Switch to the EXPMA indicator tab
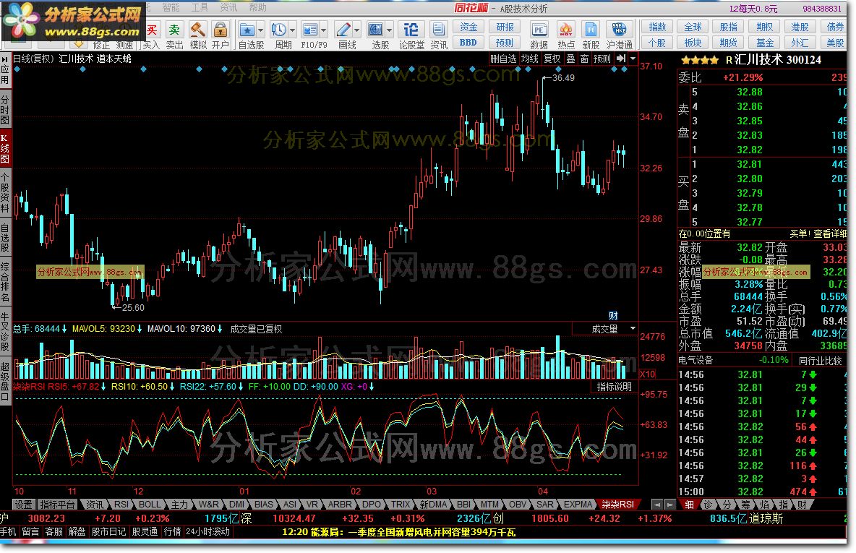 578,505
